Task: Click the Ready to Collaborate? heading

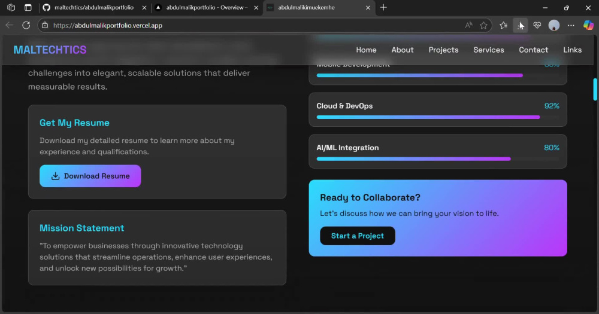Action: tap(370, 197)
